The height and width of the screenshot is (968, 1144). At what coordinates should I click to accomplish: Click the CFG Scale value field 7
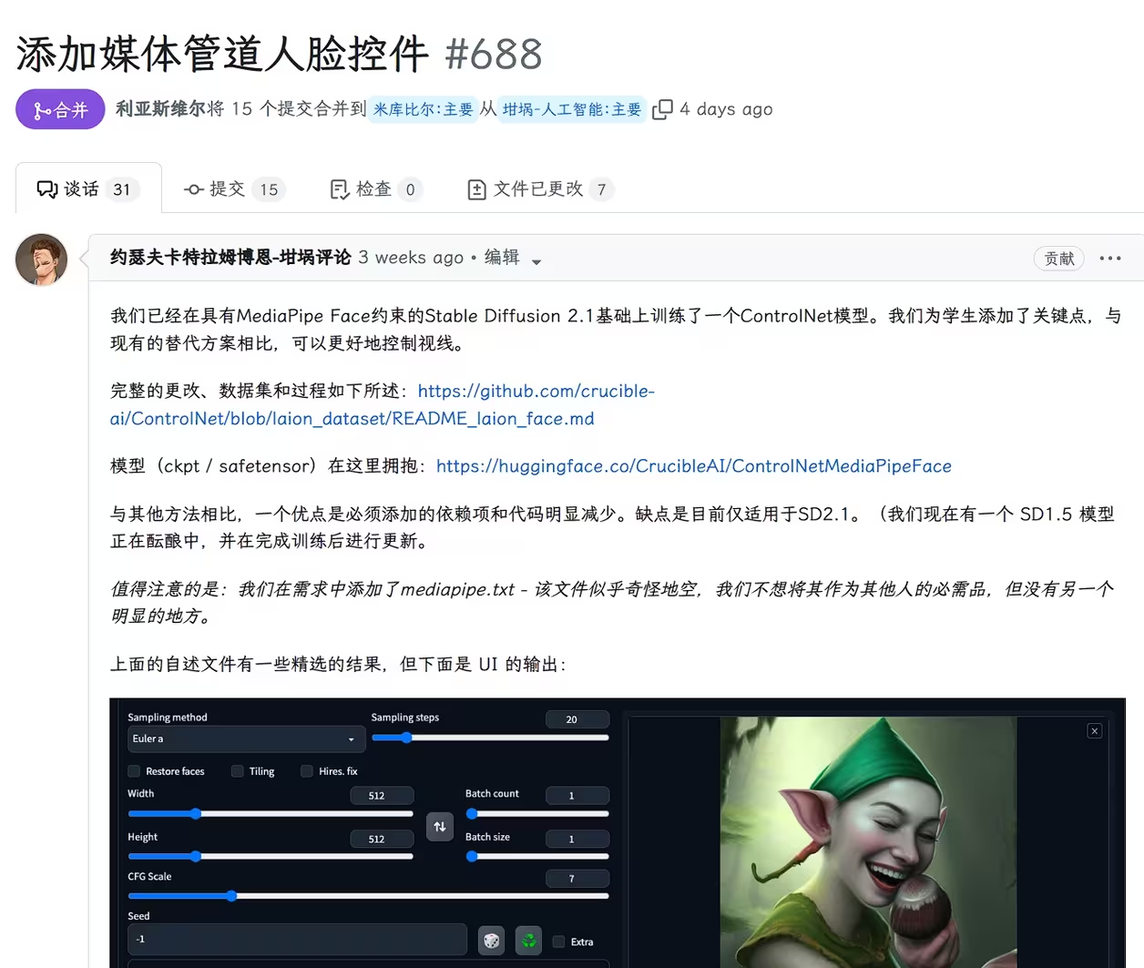click(x=577, y=879)
